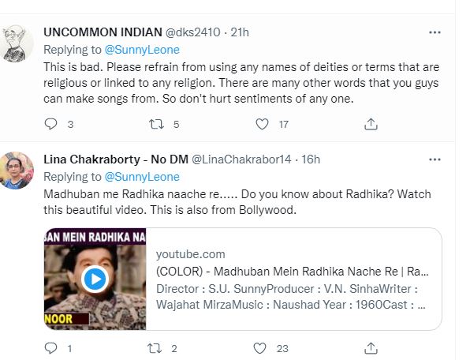This screenshot has width=470, height=360.
Task: Like the tweet with 23 likes
Action: [x=260, y=348]
